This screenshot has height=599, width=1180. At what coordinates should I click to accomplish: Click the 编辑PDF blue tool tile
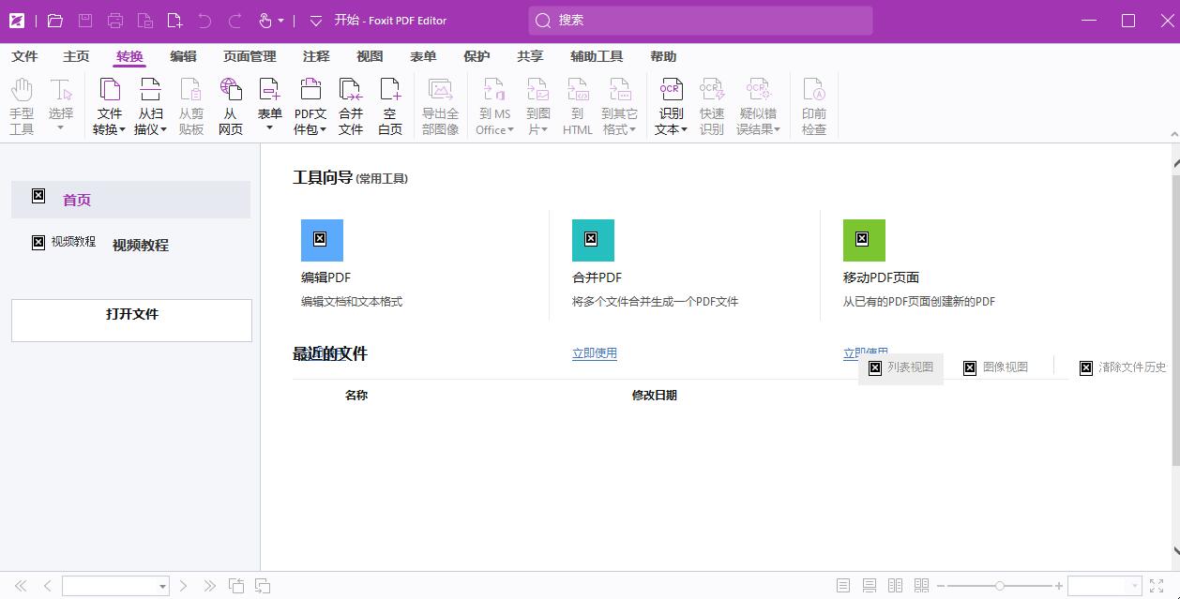[x=322, y=240]
